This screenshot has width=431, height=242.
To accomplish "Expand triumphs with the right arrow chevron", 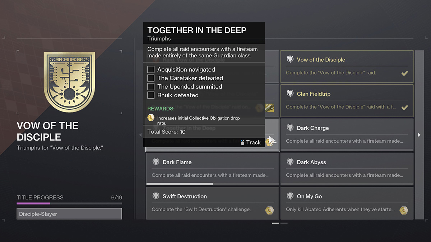I will (419, 135).
